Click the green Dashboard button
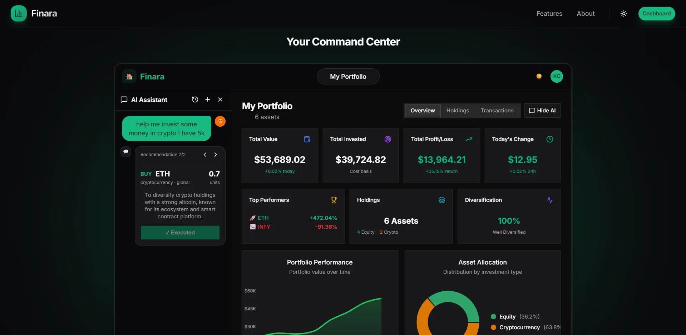This screenshot has width=686, height=335. coord(657,14)
